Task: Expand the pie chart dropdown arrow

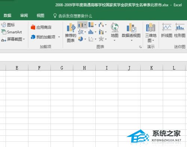Action: tap(85, 39)
